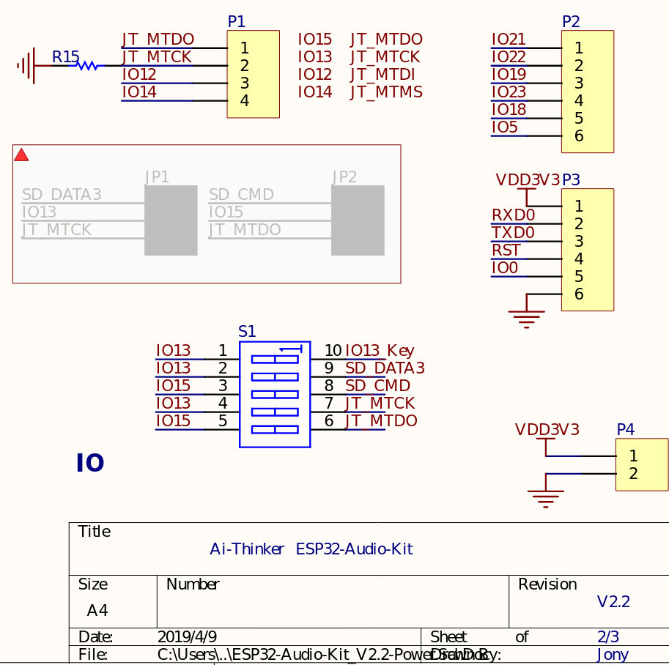Click the A4 size value
This screenshot has height=665, width=669.
click(x=97, y=611)
